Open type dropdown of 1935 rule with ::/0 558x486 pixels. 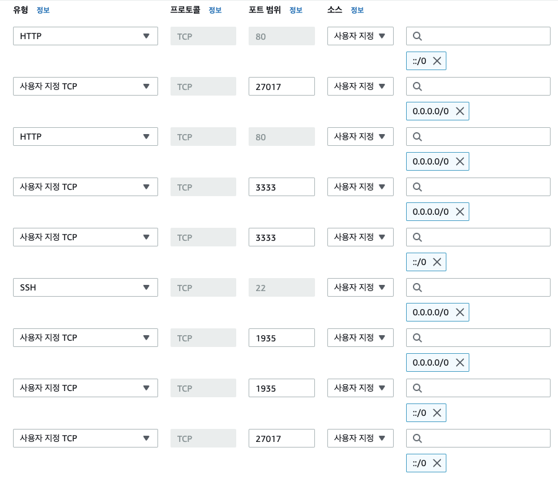coord(86,388)
